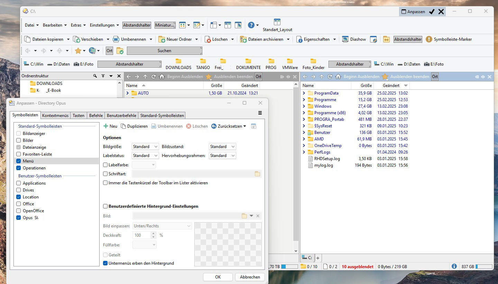Viewport: 498px width, 284px height.
Task: Go up a level in right file pane
Action: coord(322,77)
